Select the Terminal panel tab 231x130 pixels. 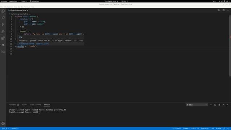point(47,105)
